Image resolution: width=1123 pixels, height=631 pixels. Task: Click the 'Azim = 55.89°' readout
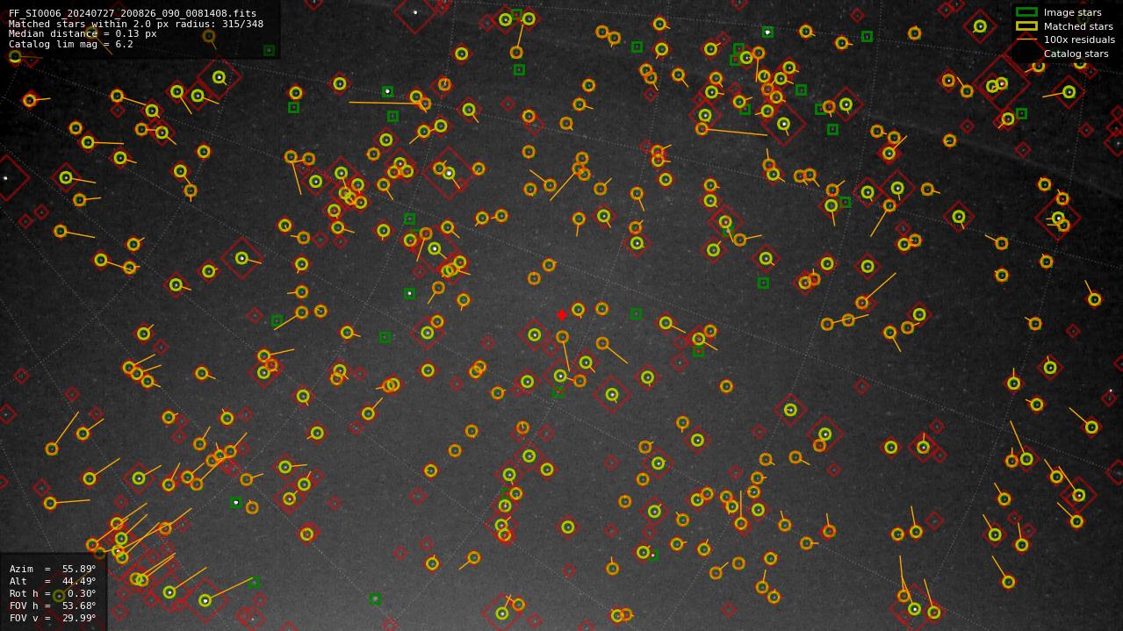53,569
